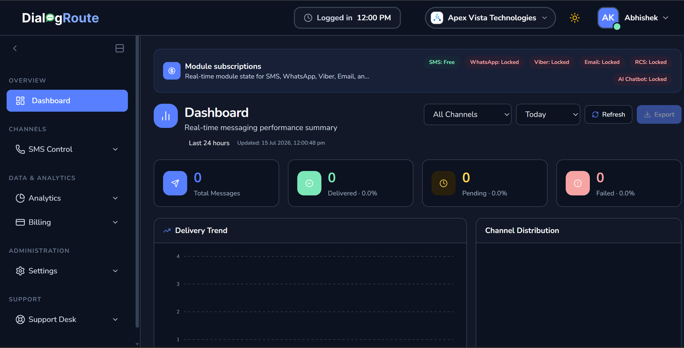
Task: Toggle the sun light-mode theme icon
Action: 575,18
